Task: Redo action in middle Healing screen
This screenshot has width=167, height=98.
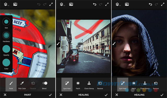Action: coord(100,4)
